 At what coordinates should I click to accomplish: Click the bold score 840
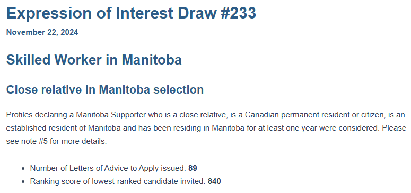[x=214, y=181]
